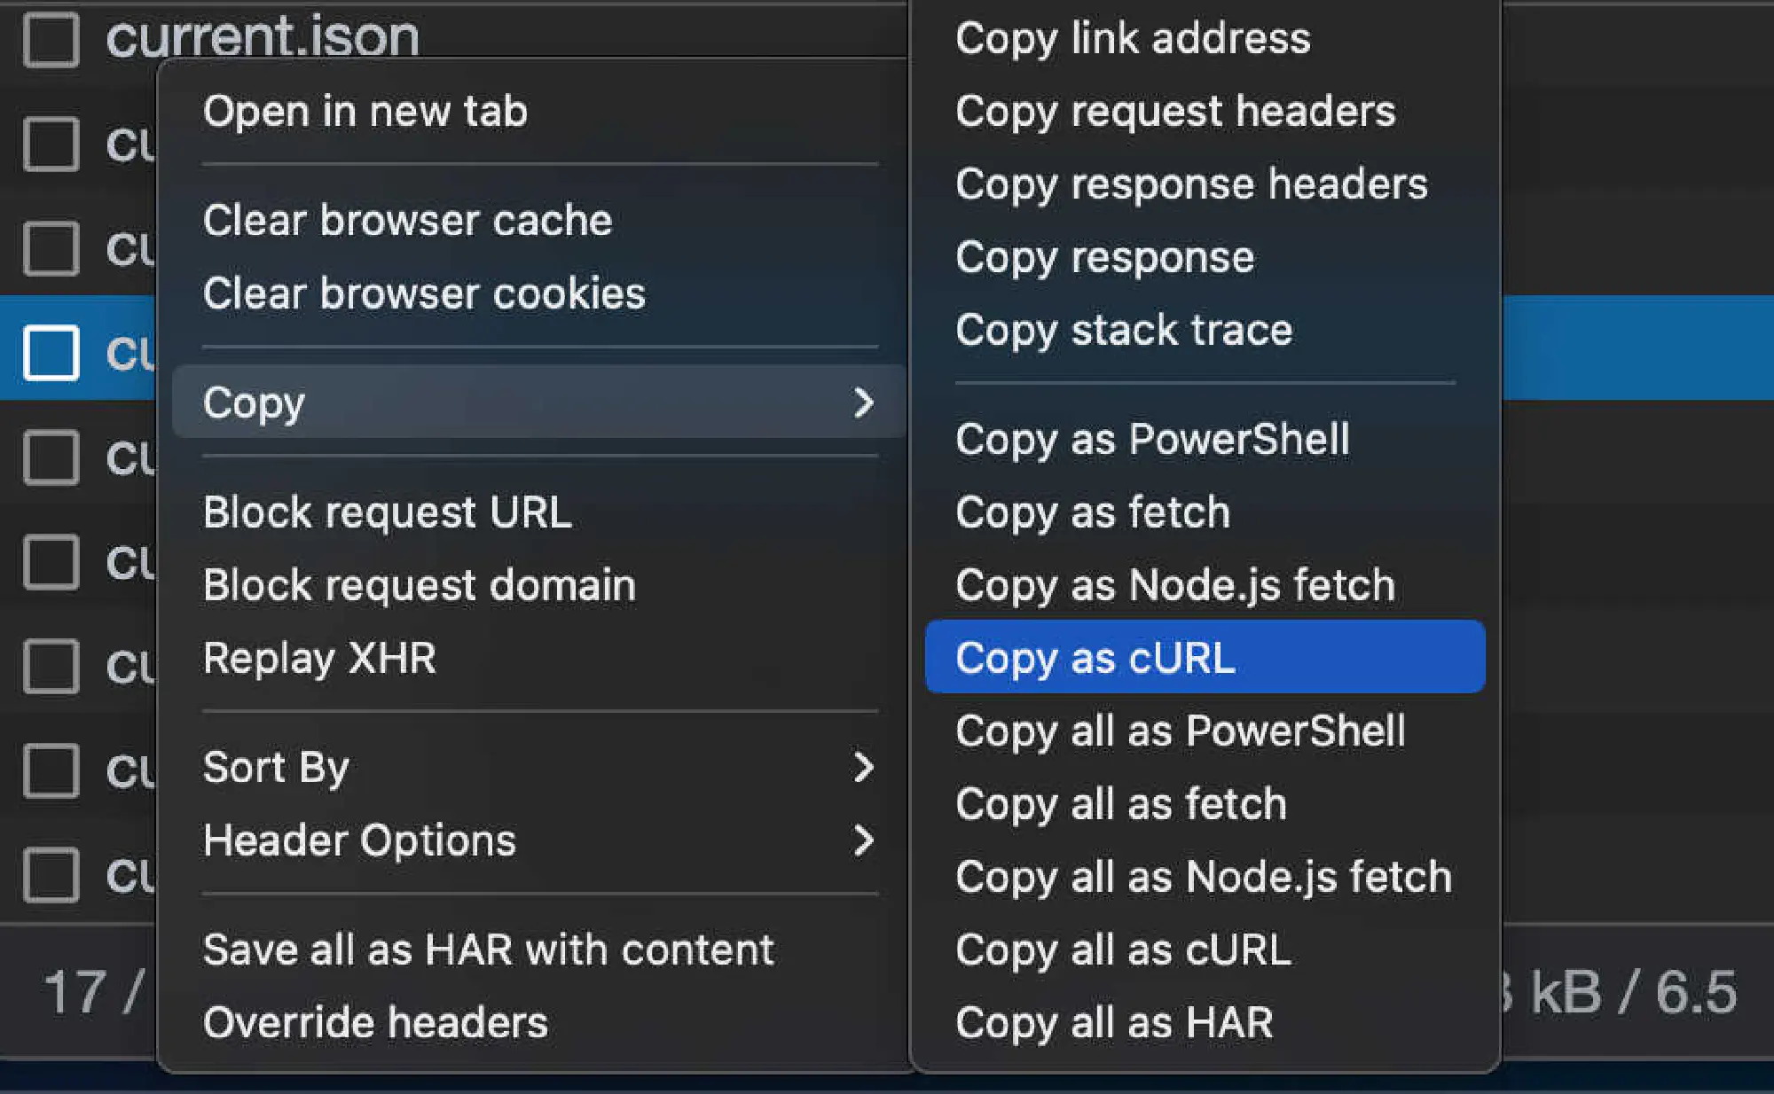The height and width of the screenshot is (1094, 1774).
Task: Click 'Copy response headers'
Action: (1191, 184)
